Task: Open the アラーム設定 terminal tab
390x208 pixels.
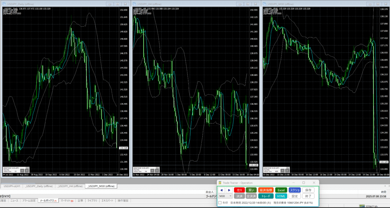Action: [29, 200]
